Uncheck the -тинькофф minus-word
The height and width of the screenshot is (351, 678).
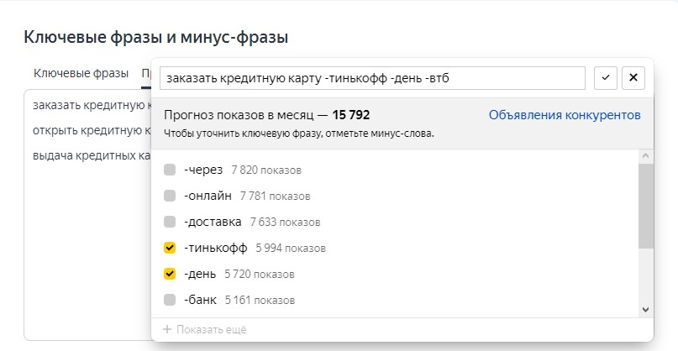[170, 249]
